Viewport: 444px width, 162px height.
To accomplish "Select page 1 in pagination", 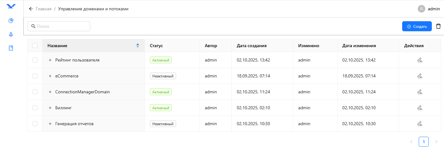I will click(423, 142).
